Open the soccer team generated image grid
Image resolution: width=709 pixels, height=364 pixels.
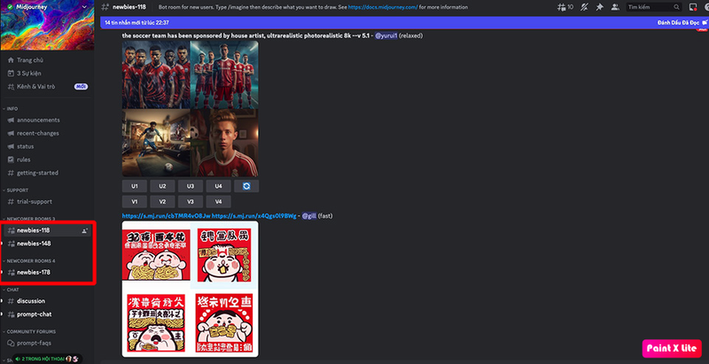(190, 108)
